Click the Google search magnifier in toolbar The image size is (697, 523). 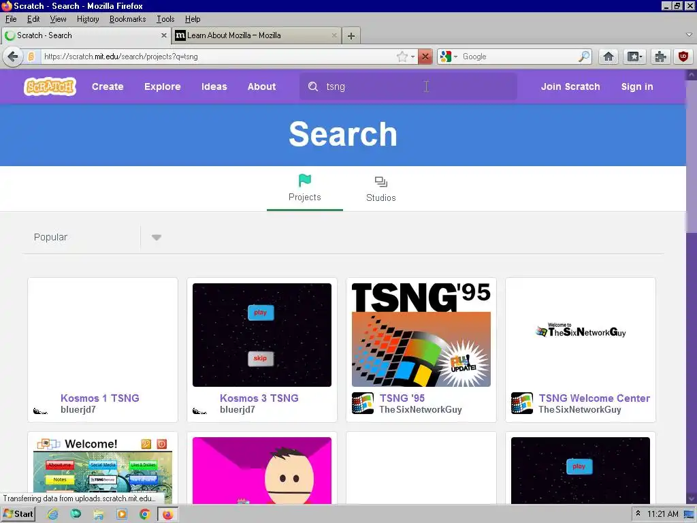583,57
